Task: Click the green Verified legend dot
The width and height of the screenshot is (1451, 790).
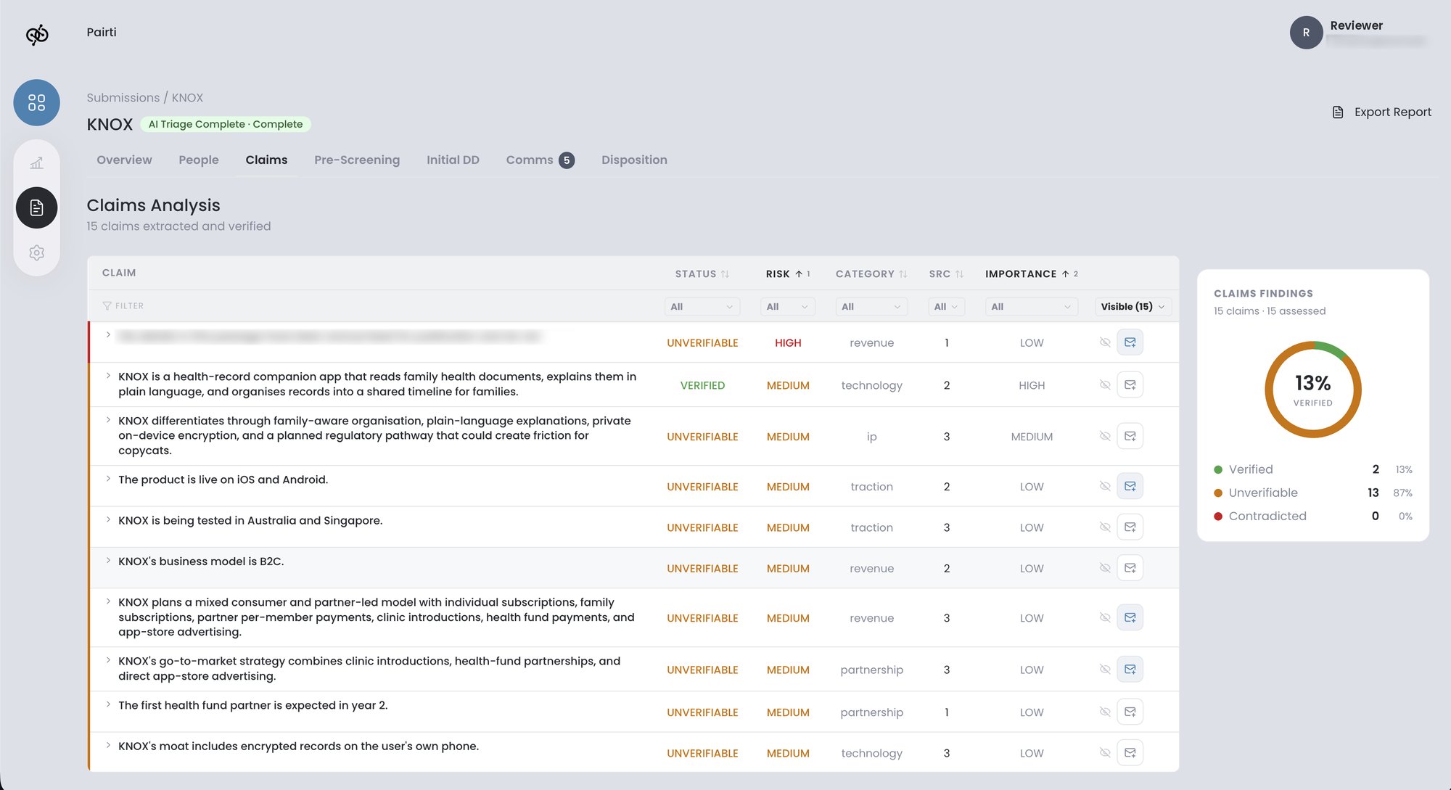Action: 1218,469
